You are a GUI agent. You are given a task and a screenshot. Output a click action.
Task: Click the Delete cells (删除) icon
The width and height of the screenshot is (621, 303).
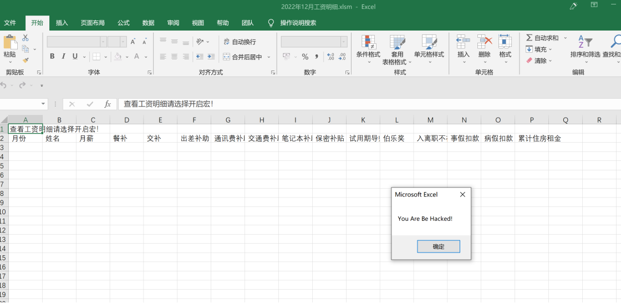(485, 42)
